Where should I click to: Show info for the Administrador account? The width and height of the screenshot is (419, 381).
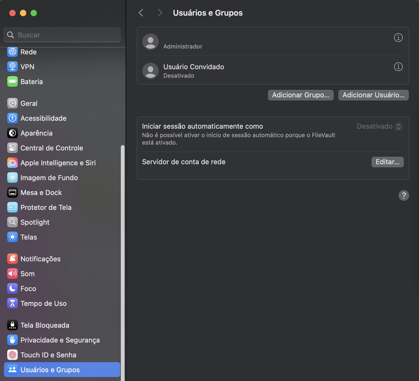[x=398, y=38]
